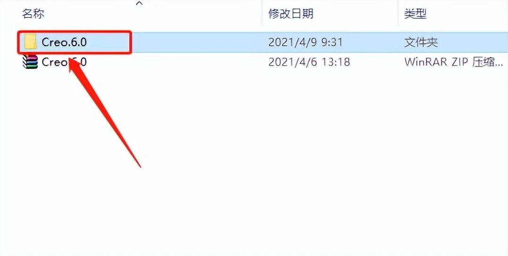Click the divider between 名称 and 修改日期 headers

[x=262, y=13]
